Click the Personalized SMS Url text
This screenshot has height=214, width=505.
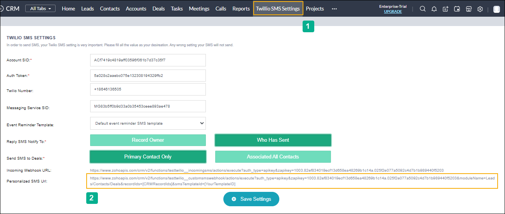(292, 181)
